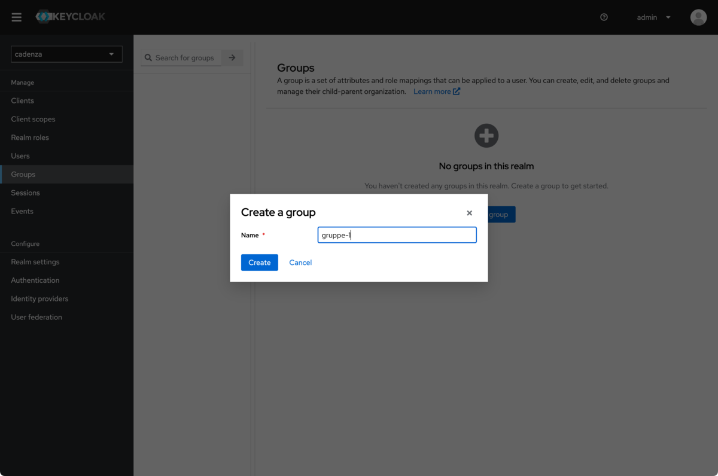Click the Create button in the dialog
This screenshot has width=718, height=476.
point(259,262)
